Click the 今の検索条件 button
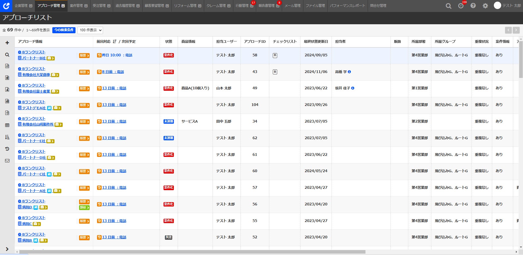 64,30
